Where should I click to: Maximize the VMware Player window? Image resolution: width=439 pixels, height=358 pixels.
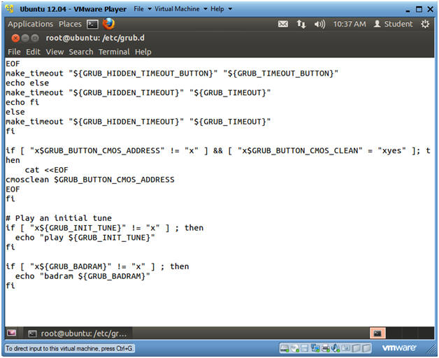coord(419,9)
